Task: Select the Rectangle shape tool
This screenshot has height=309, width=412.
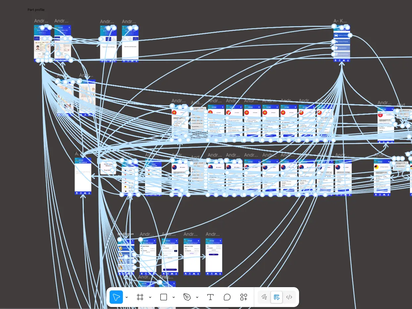Action: click(164, 297)
